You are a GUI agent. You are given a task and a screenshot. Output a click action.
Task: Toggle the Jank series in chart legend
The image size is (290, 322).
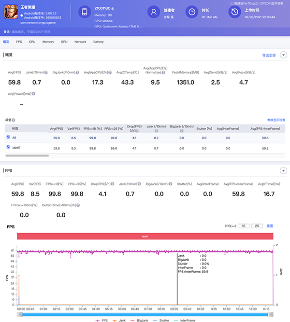pos(121,320)
